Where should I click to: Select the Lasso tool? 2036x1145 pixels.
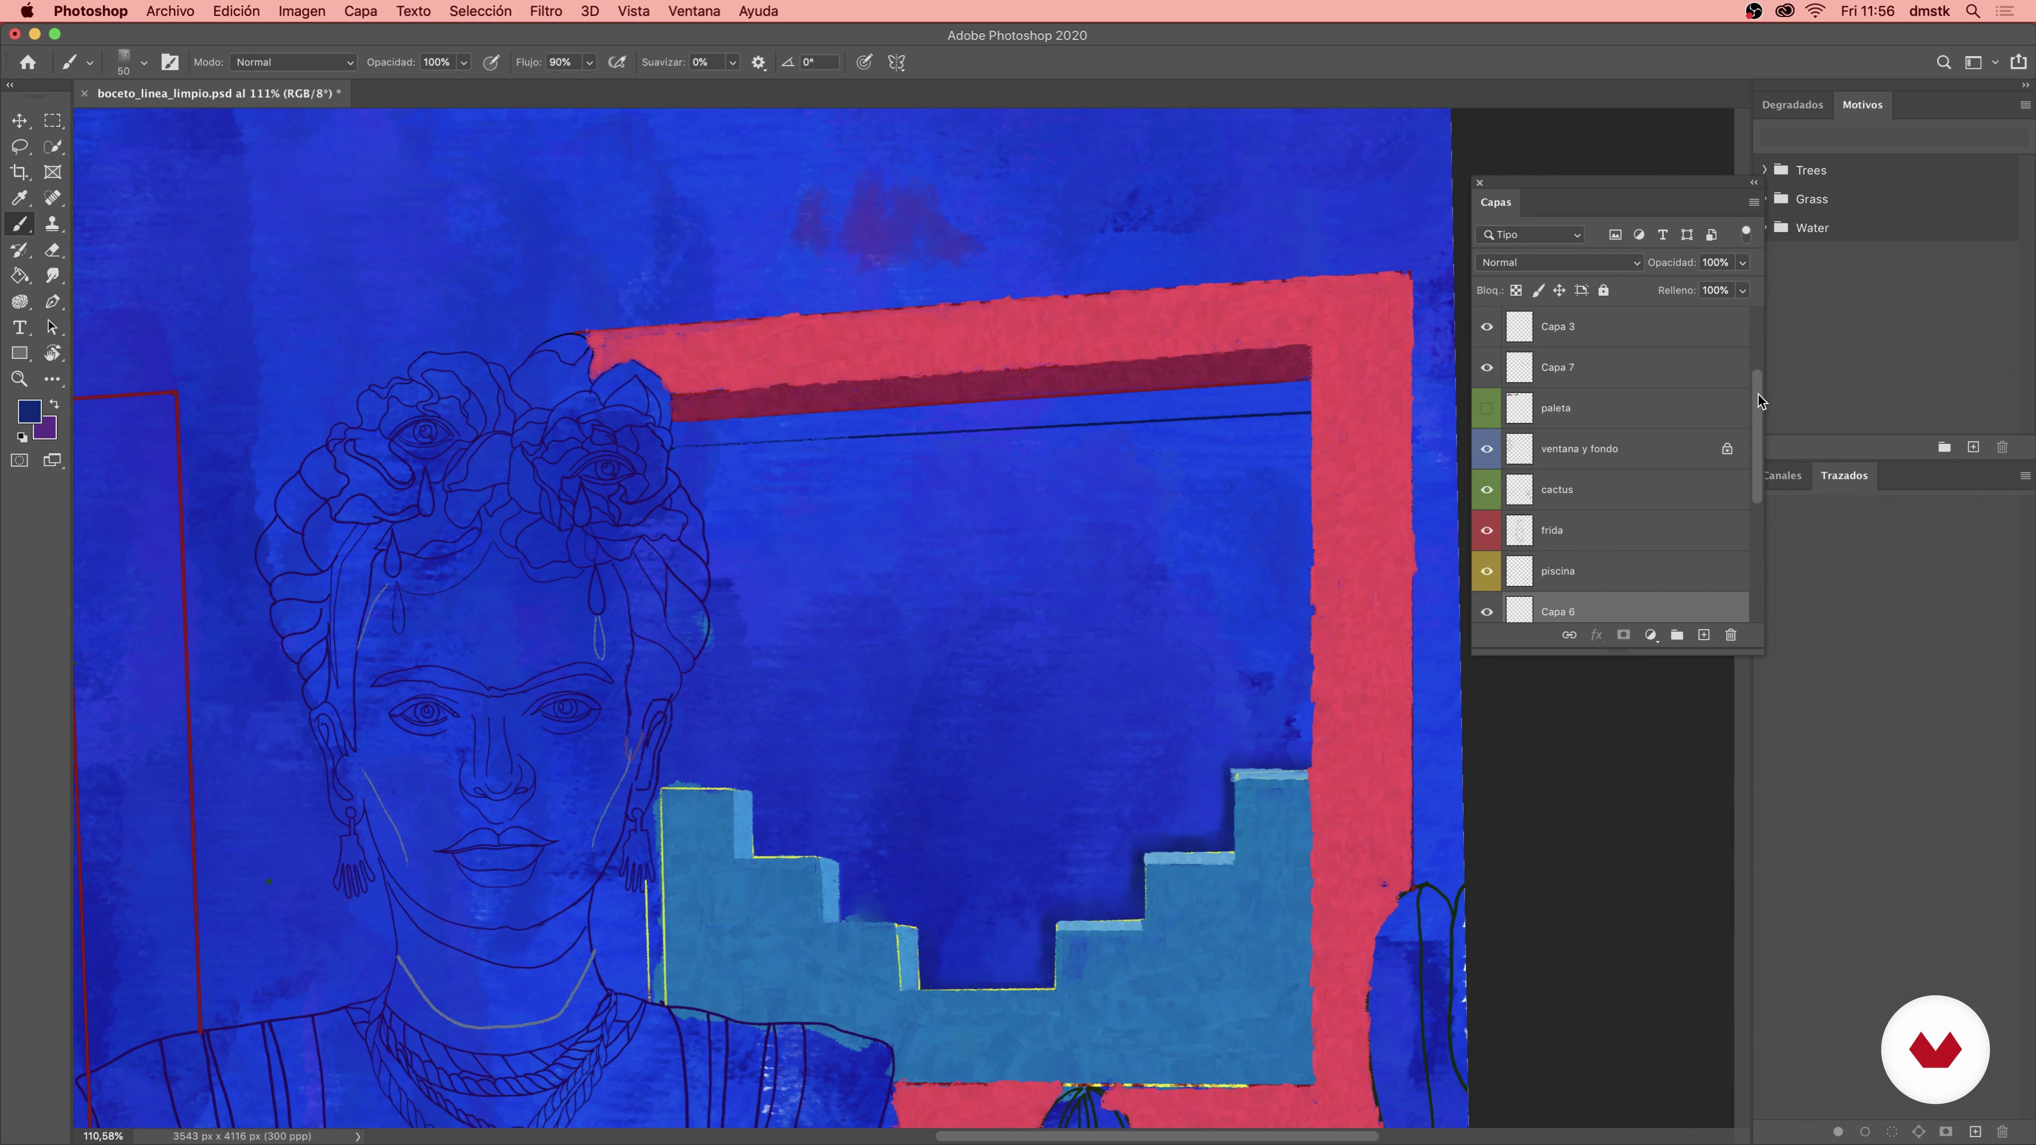coord(20,146)
